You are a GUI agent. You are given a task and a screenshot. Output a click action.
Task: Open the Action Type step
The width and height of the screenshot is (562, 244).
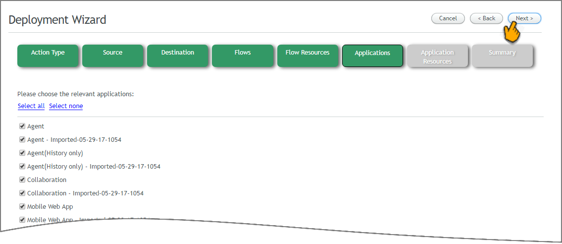click(48, 56)
